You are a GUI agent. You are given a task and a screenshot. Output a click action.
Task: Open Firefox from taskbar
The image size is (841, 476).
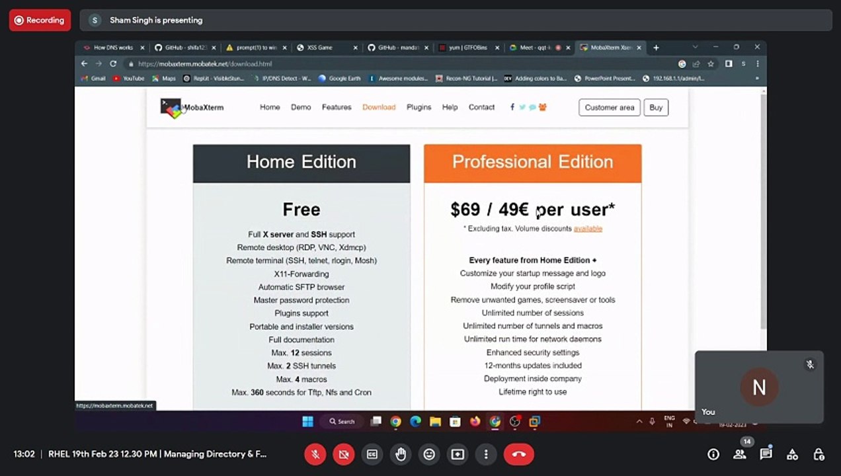tap(475, 421)
